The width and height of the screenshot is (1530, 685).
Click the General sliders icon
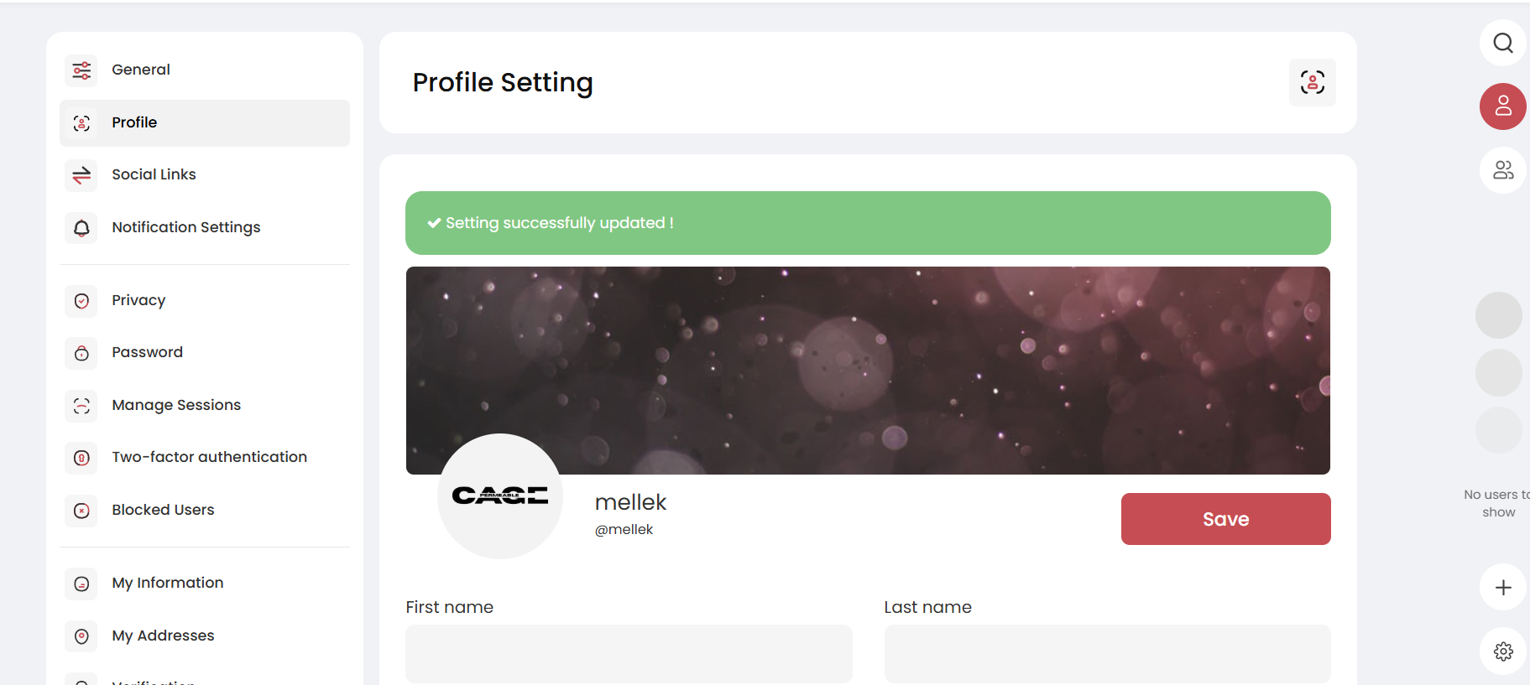81,70
